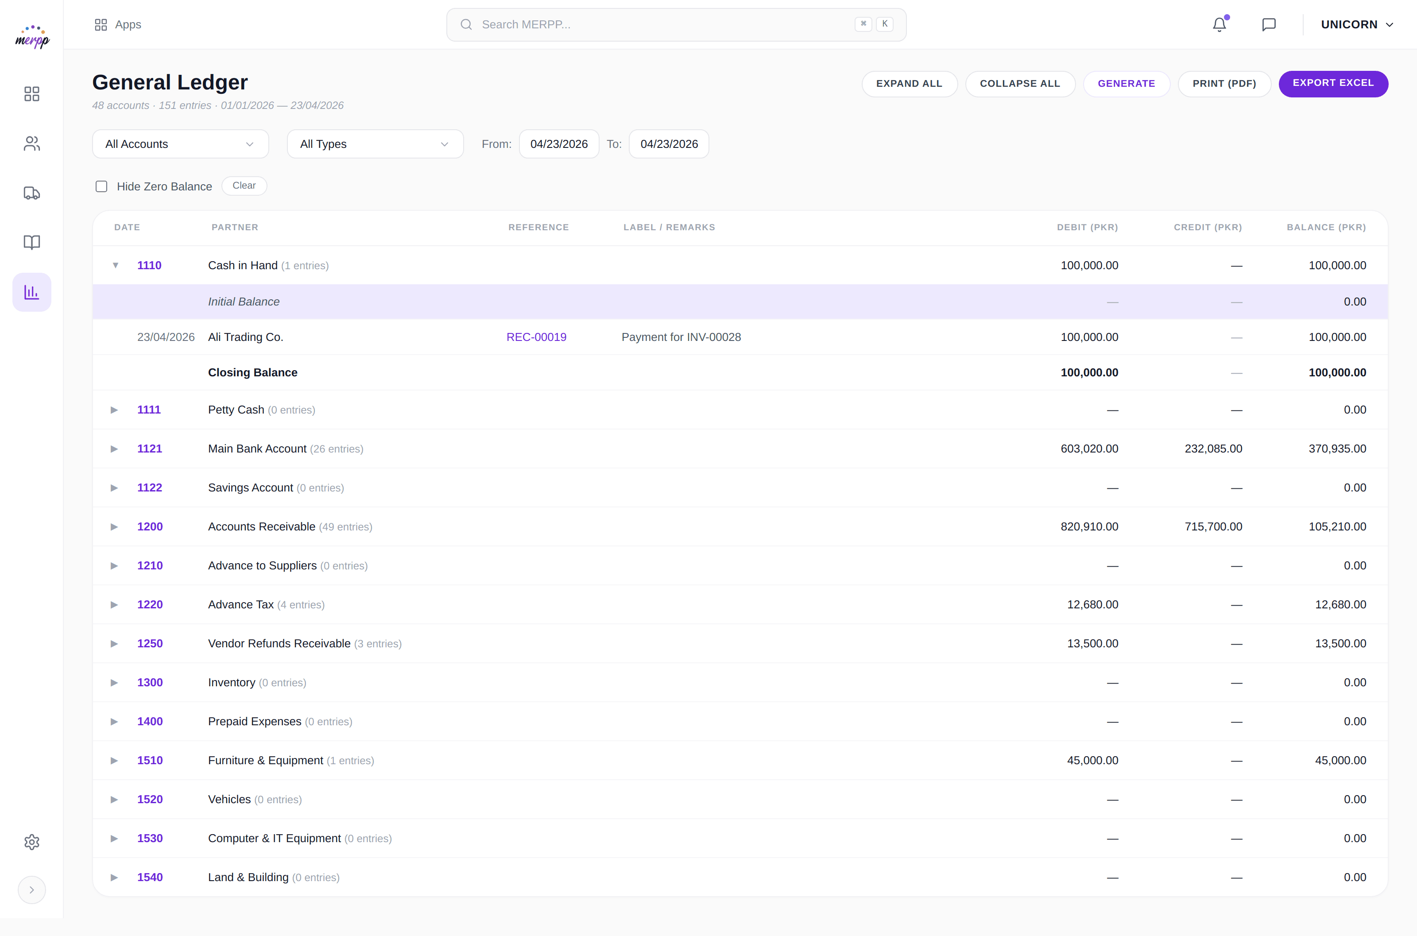Collapse the Cash in Hand account entries
Viewport: 1417px width, 936px height.
click(x=116, y=266)
